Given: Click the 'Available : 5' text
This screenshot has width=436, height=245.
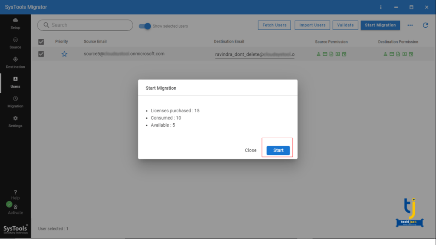Looking at the screenshot, I should tap(163, 125).
